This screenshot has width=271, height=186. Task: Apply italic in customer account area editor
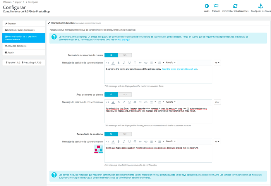(x=124, y=102)
